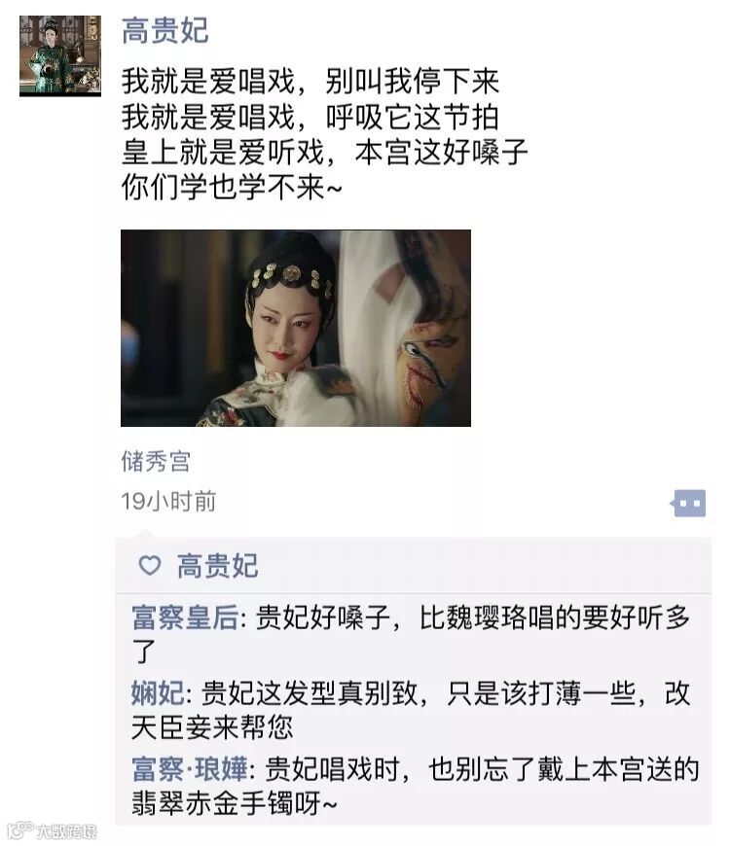
Task: Select the post text line 我就是爱唱戏，别叫我停下来
Action: click(310, 82)
